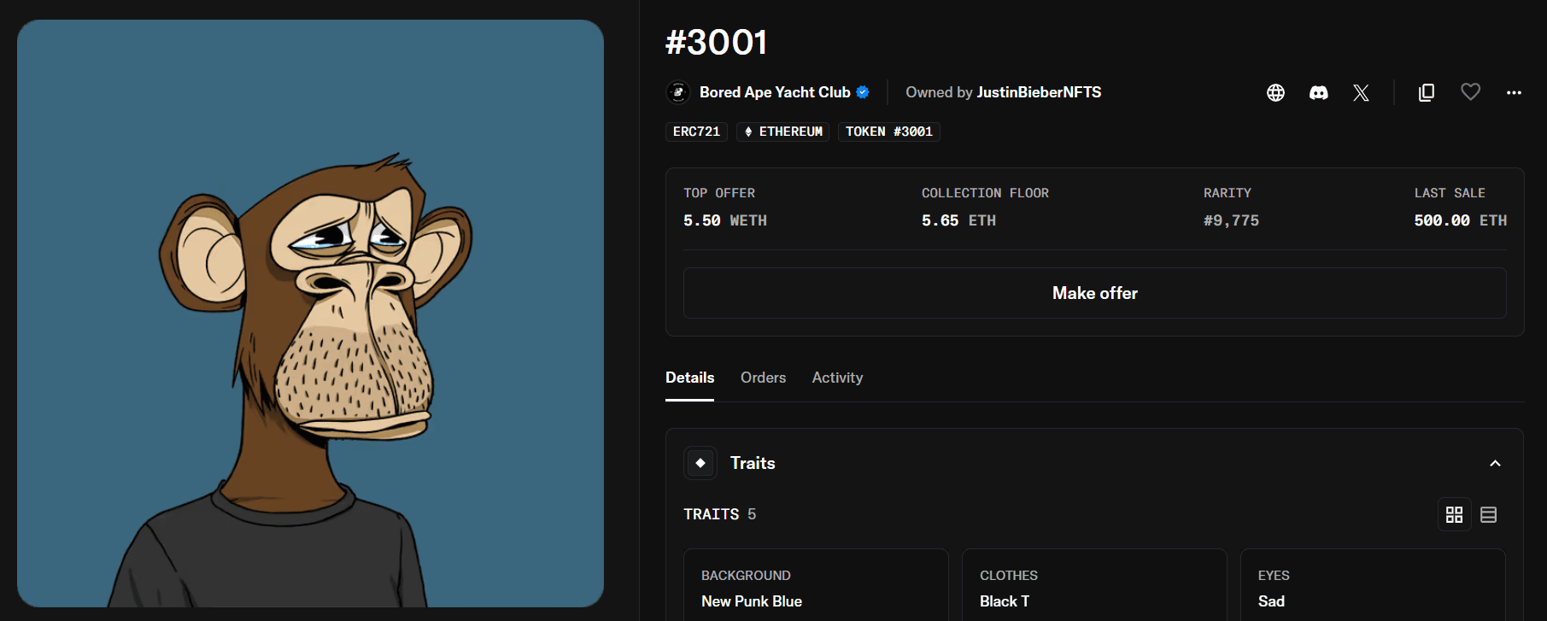Click the top offer value 5.50 WETH
The height and width of the screenshot is (621, 1547).
(725, 220)
